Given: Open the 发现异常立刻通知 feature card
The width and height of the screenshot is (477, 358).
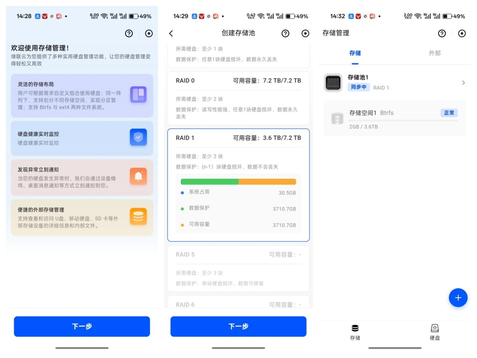Looking at the screenshot, I should (82, 177).
